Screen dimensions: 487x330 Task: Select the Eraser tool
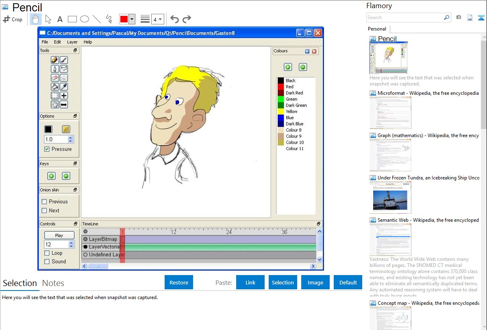pyautogui.click(x=54, y=78)
